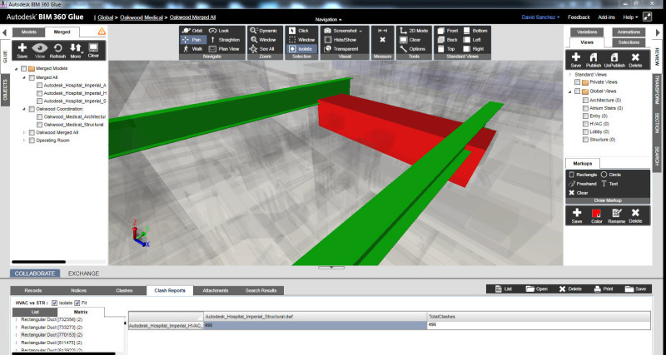Switch to the Models tab
This screenshot has width=666, height=355.
pyautogui.click(x=28, y=32)
